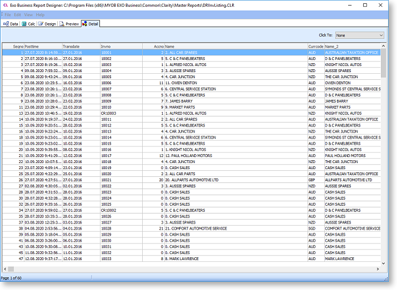This screenshot has width=397, height=290.
Task: Click the Design tab pencil icon
Action: (41, 24)
